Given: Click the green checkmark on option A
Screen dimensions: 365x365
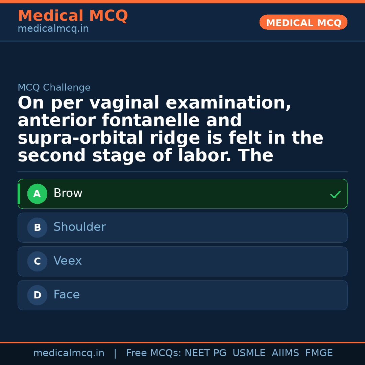Looking at the screenshot, I should coord(335,194).
